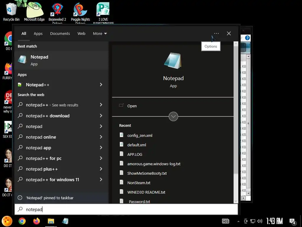Image resolution: width=302 pixels, height=227 pixels.
Task: Open recent file APP.LOG
Action: coord(134,154)
